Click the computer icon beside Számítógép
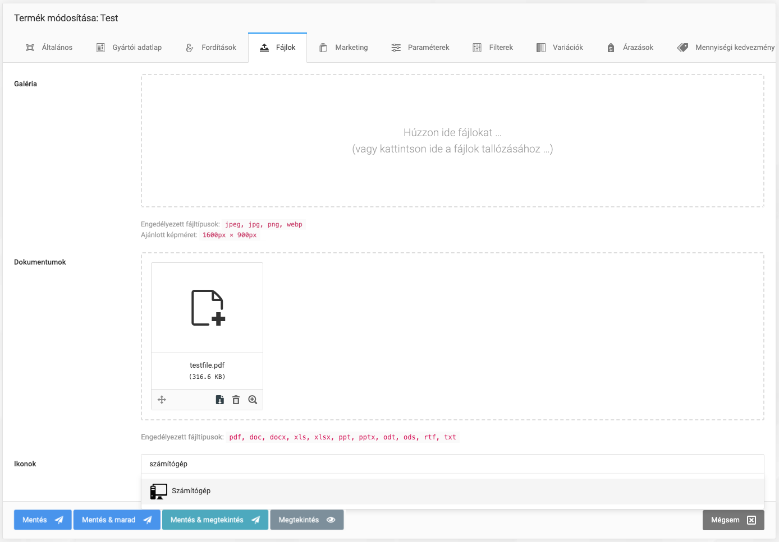779x542 pixels. point(159,492)
